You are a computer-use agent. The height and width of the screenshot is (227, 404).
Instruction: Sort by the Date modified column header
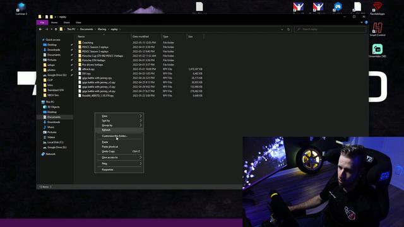(146, 37)
